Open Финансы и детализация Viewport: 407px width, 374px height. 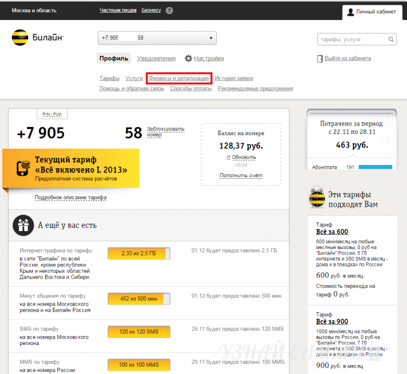tap(179, 78)
